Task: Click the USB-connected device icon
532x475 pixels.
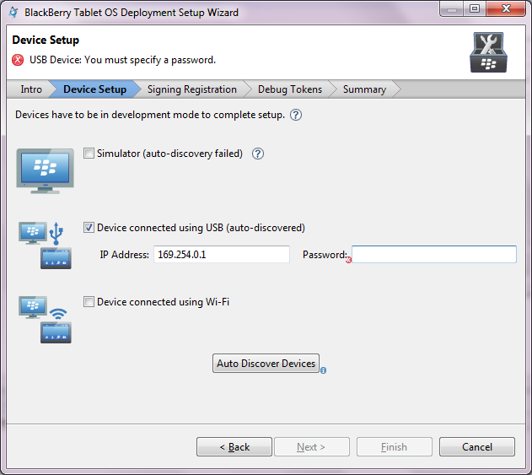Action: click(46, 246)
